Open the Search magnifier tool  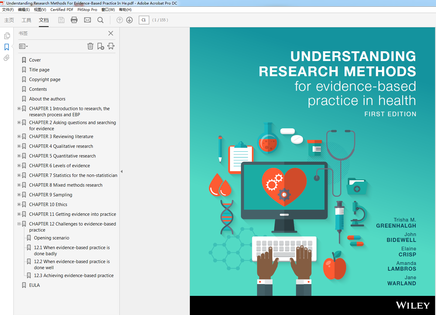click(101, 20)
